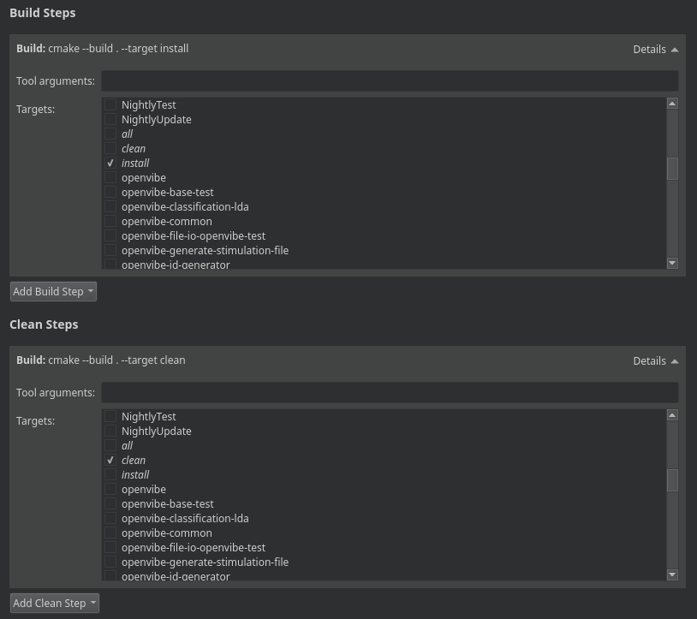The image size is (697, 619).
Task: Uncheck the clean target in Clean Steps
Action: click(x=110, y=461)
